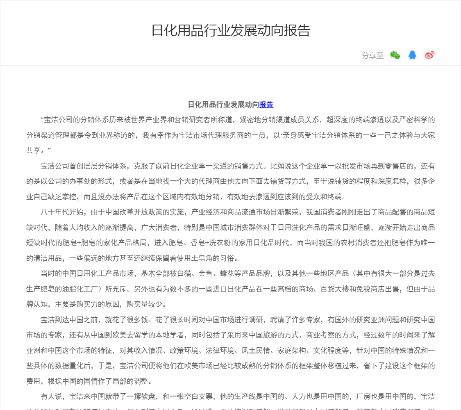Viewport: 461px width, 410px height.
Task: Click the line ending 共享。”
Action: pos(39,150)
